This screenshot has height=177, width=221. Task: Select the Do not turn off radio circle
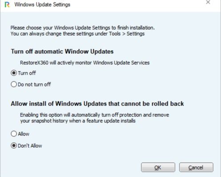click(x=14, y=84)
